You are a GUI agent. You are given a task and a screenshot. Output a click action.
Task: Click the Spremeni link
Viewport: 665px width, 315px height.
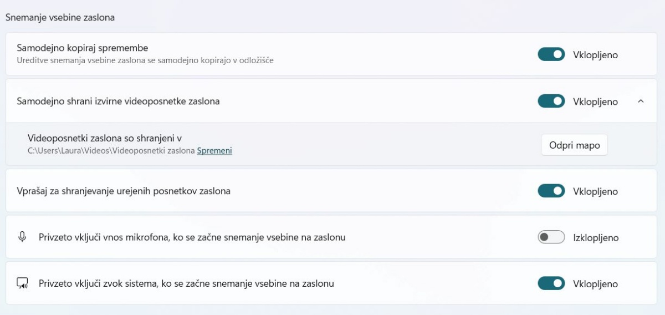pyautogui.click(x=214, y=150)
